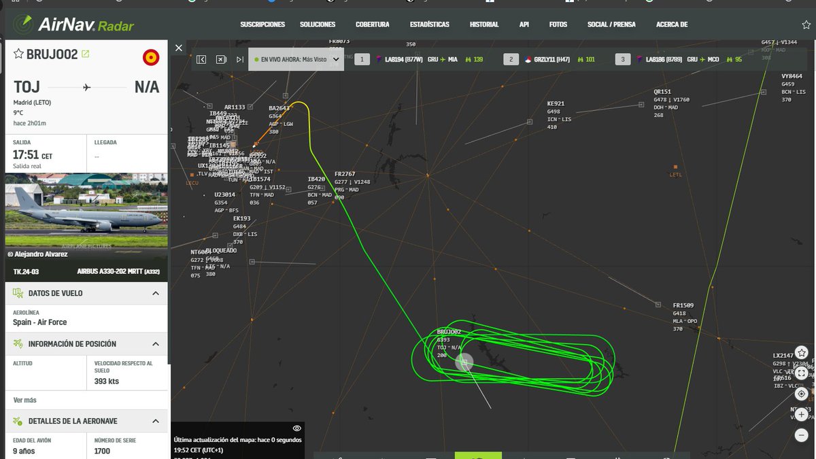Select flight AR1133 label on map
Viewport: 816px width, 459px height.
[x=235, y=107]
